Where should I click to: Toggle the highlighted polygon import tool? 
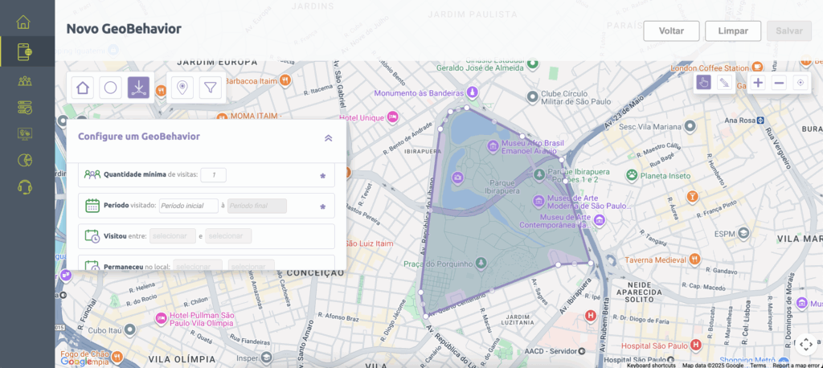coord(139,87)
